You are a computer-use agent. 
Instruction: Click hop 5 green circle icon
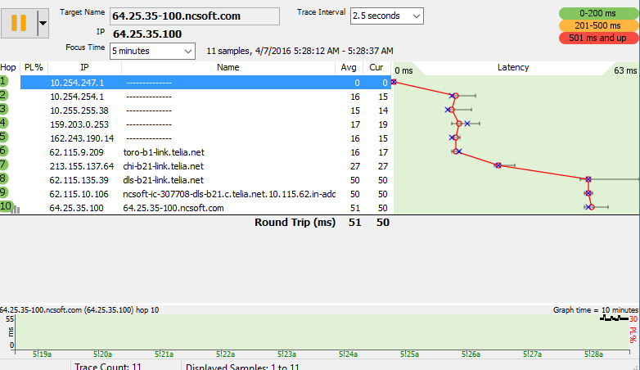coord(3,137)
